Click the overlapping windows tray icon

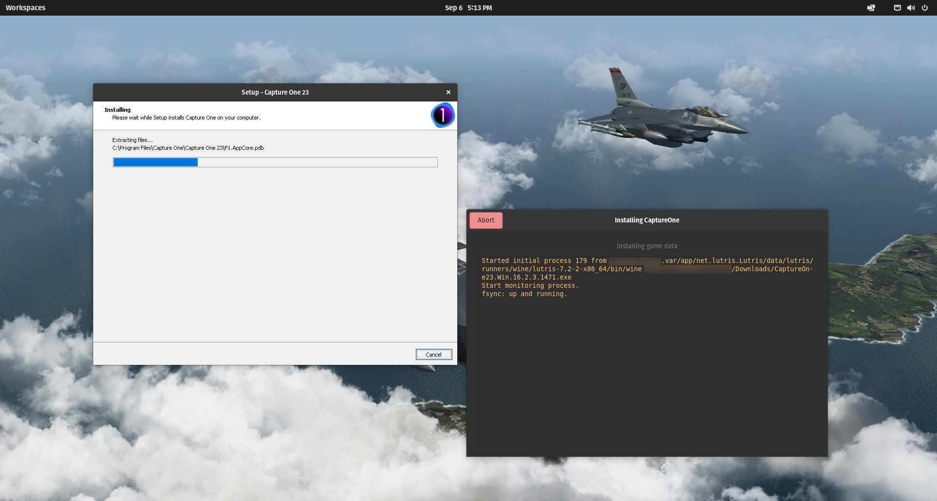point(871,8)
